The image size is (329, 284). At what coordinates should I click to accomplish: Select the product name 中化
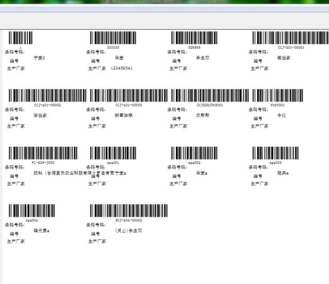click(x=281, y=115)
